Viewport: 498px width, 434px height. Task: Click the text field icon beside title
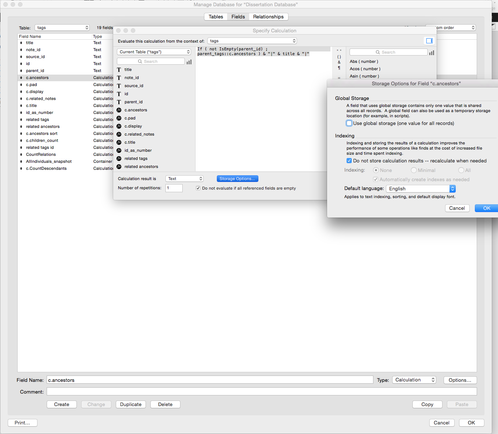119,70
